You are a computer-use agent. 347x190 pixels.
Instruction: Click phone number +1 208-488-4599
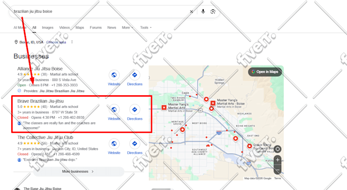66,154
